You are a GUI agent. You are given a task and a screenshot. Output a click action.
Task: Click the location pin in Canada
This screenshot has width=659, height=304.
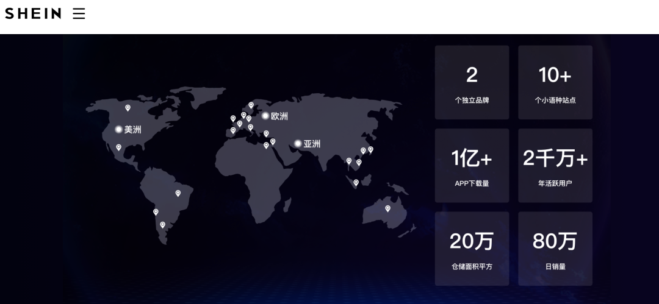point(128,108)
